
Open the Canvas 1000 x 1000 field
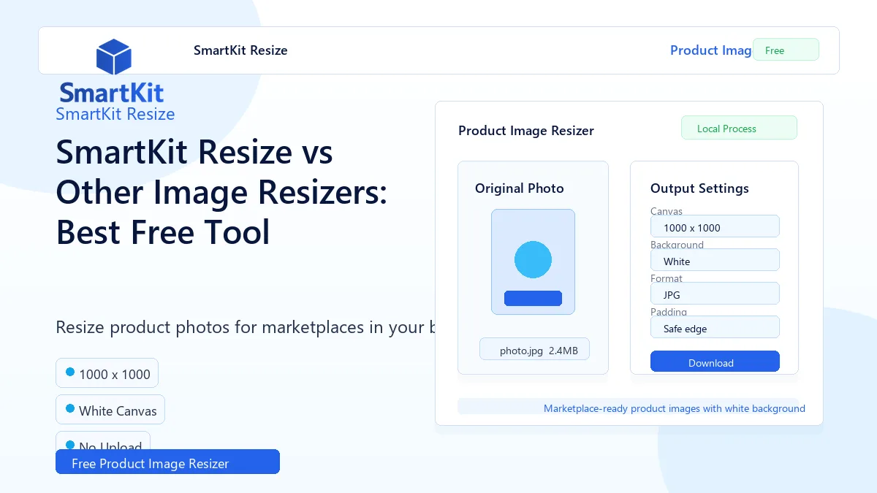715,226
